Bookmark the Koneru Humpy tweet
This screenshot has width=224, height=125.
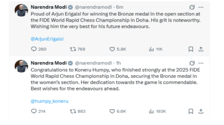pyautogui.click(x=191, y=111)
